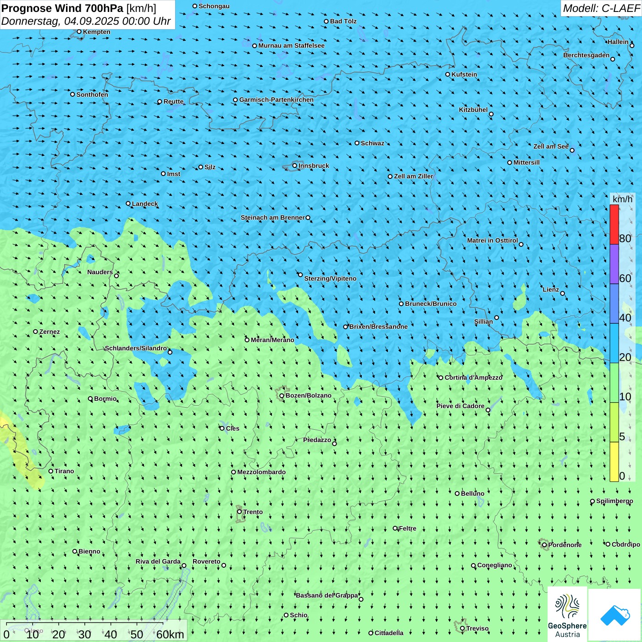Screen dimensions: 642x642
Task: Click the 'Lienz' label
Action: 551,289
